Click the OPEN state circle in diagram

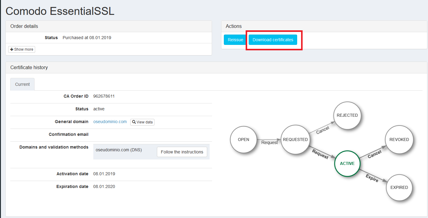[243, 140]
